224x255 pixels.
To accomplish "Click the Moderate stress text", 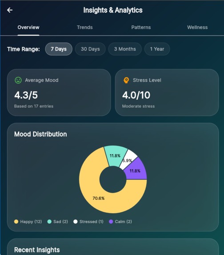I will coord(138,106).
